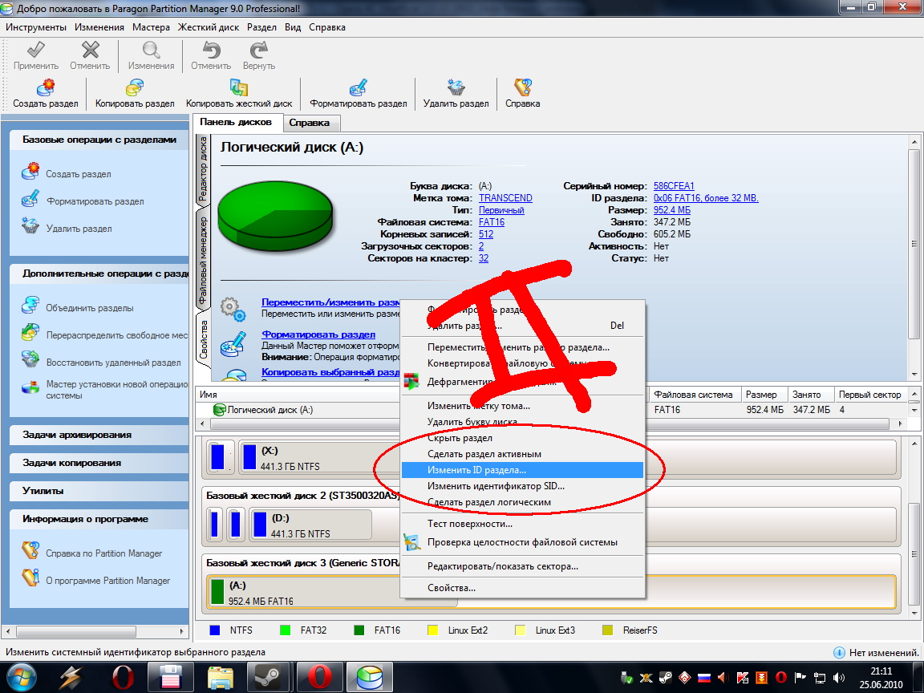Select Сделать раздел активным menu entry

(522, 454)
